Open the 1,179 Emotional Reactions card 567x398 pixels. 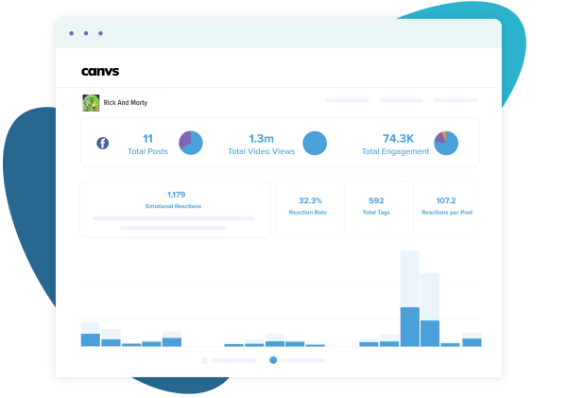176,210
